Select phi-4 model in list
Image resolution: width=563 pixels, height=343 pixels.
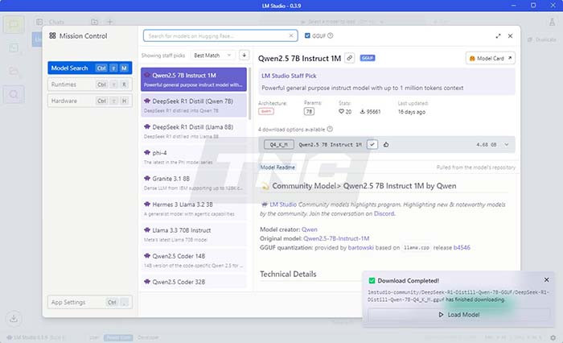click(x=194, y=157)
